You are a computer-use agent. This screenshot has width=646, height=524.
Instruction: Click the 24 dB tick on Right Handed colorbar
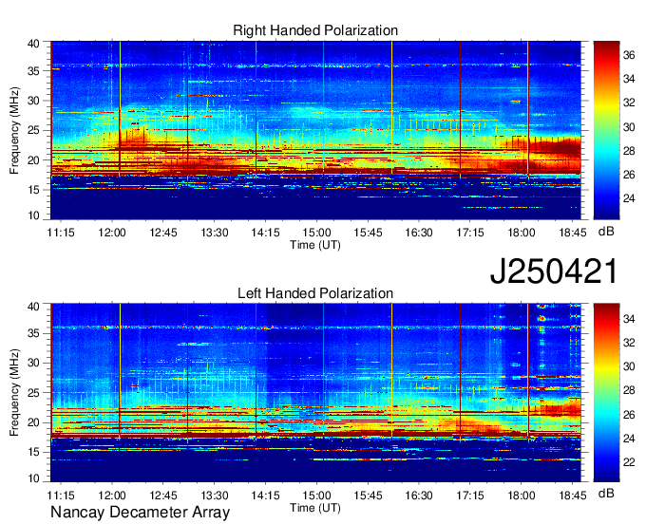(x=629, y=198)
